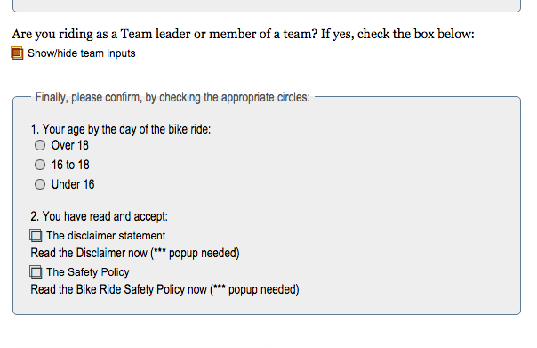537x348 pixels.
Task: Click 'The disclaimer statement' label text
Action: [106, 236]
